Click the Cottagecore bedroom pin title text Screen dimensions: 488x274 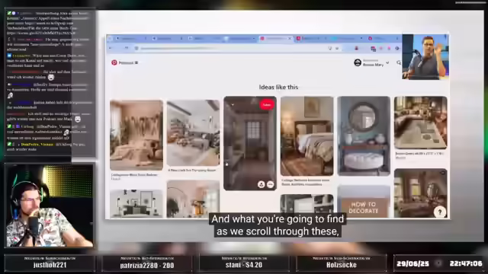tap(134, 175)
